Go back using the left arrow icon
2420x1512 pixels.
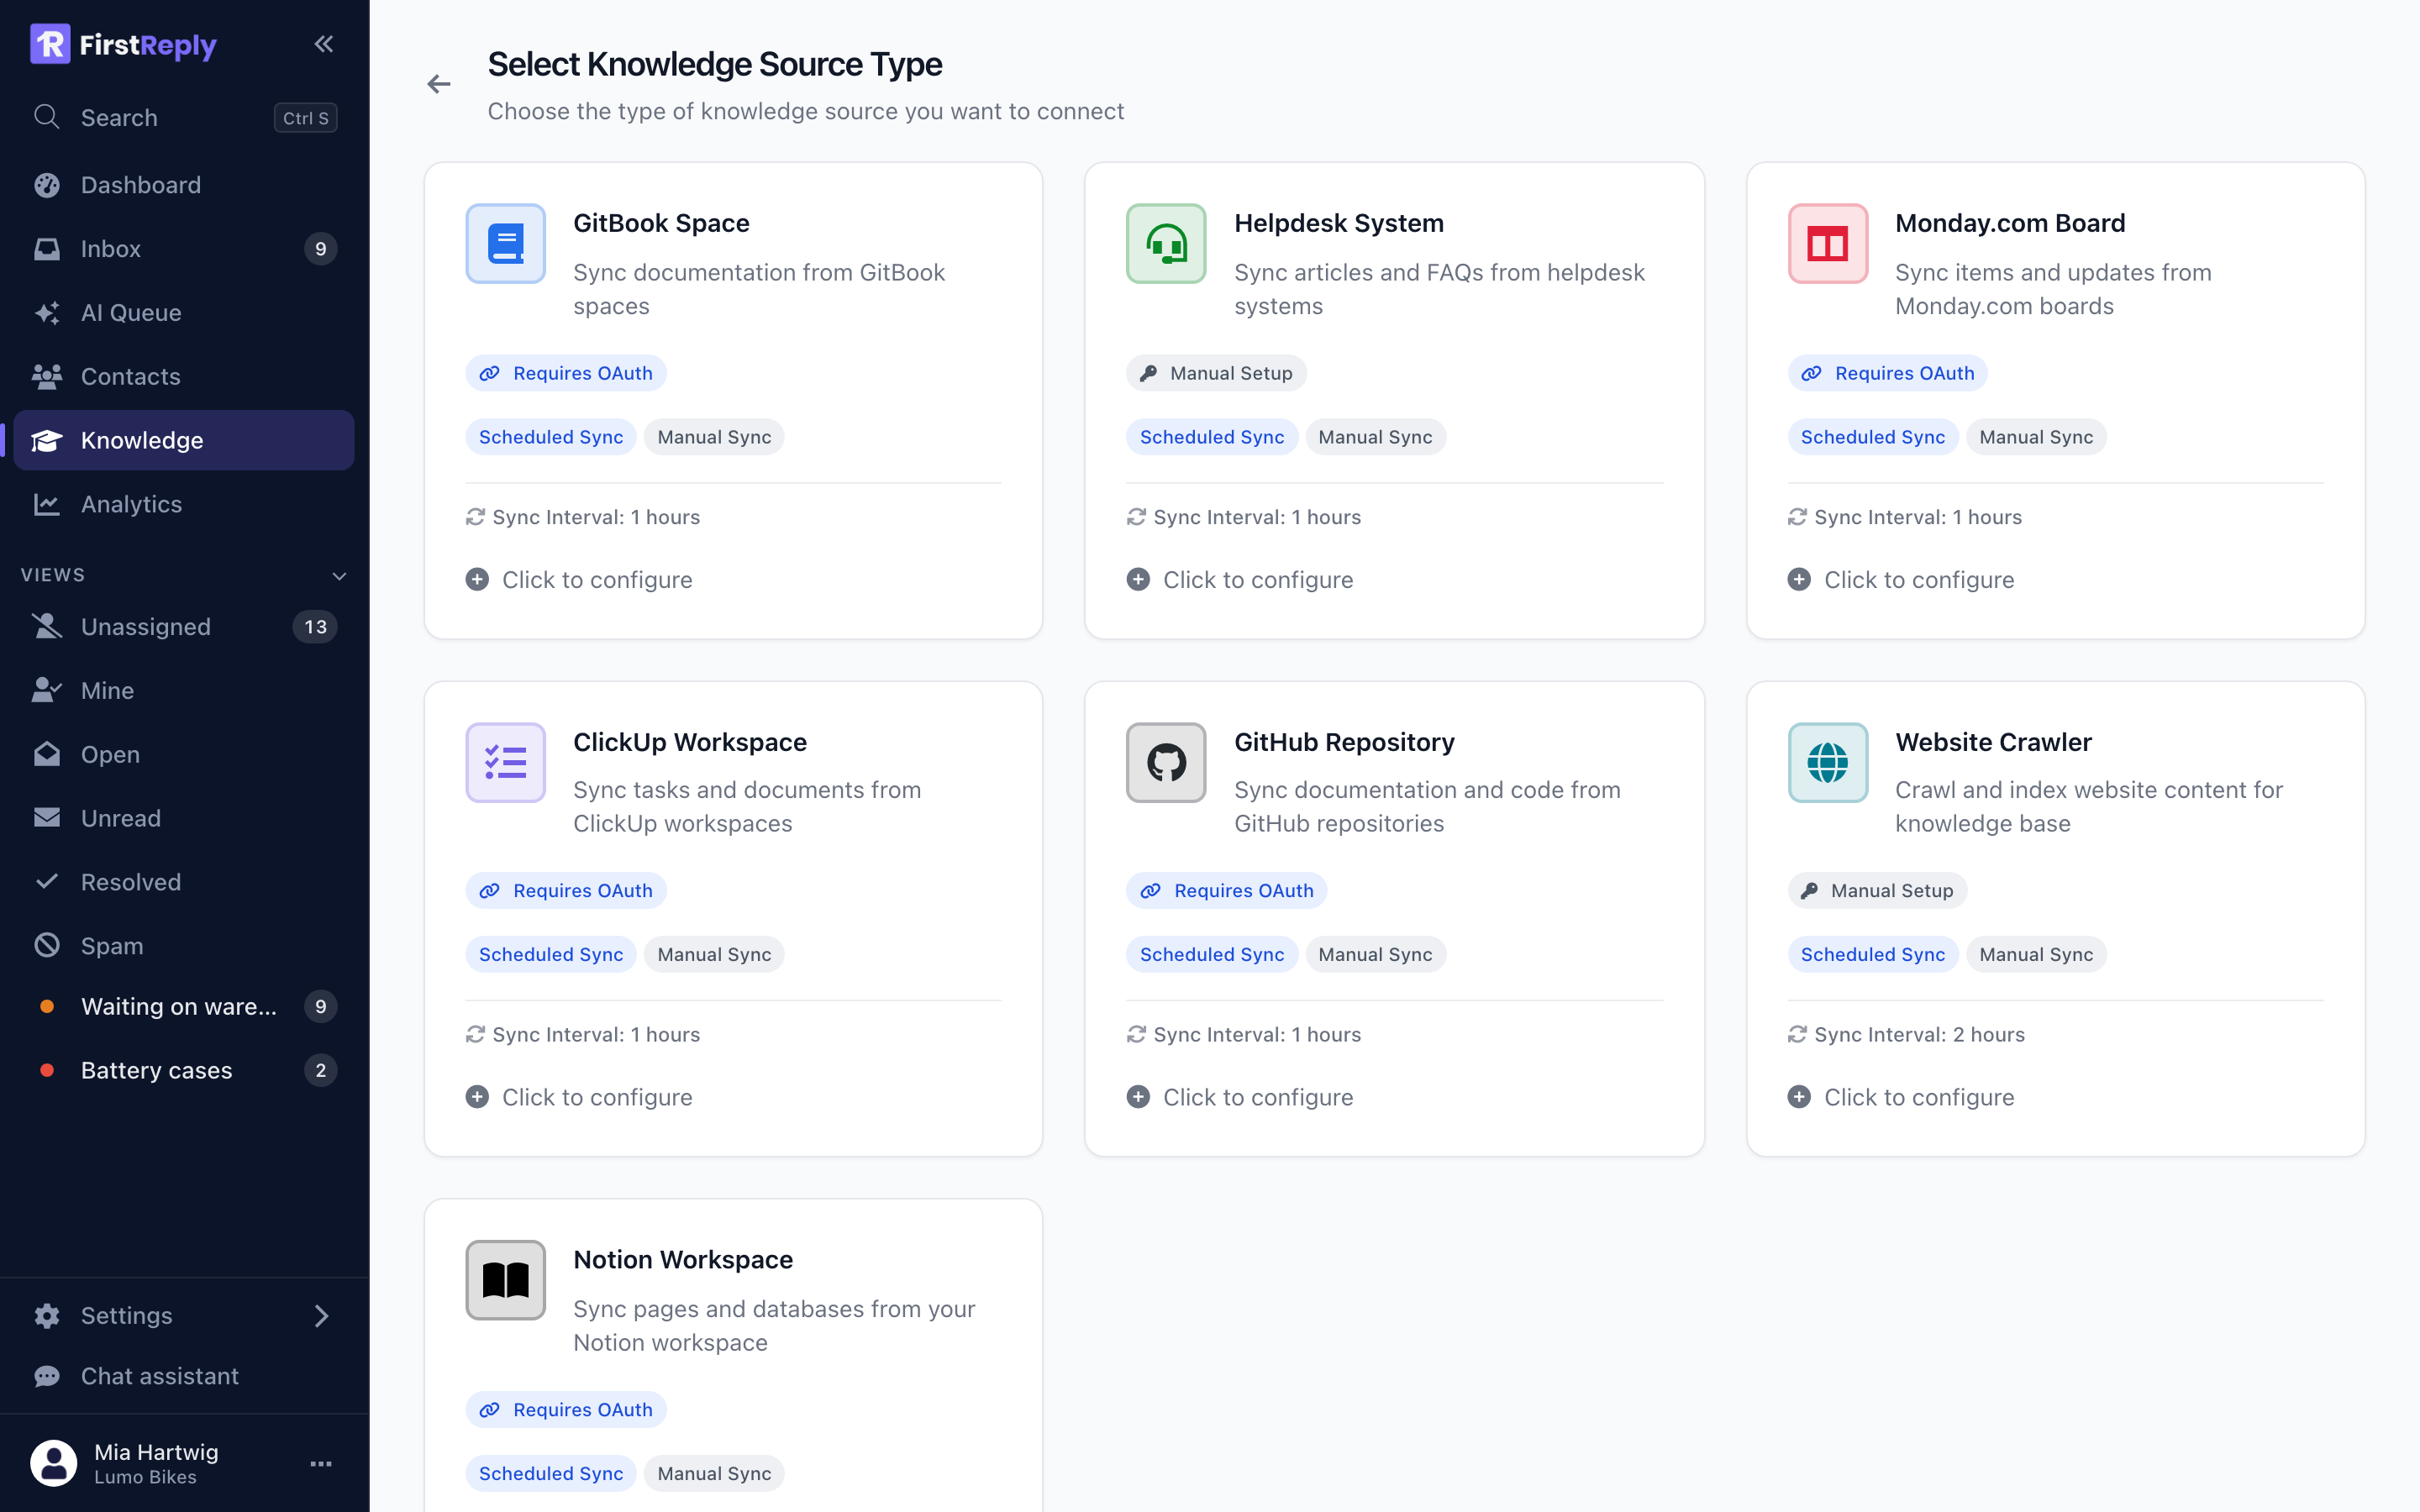(x=439, y=84)
